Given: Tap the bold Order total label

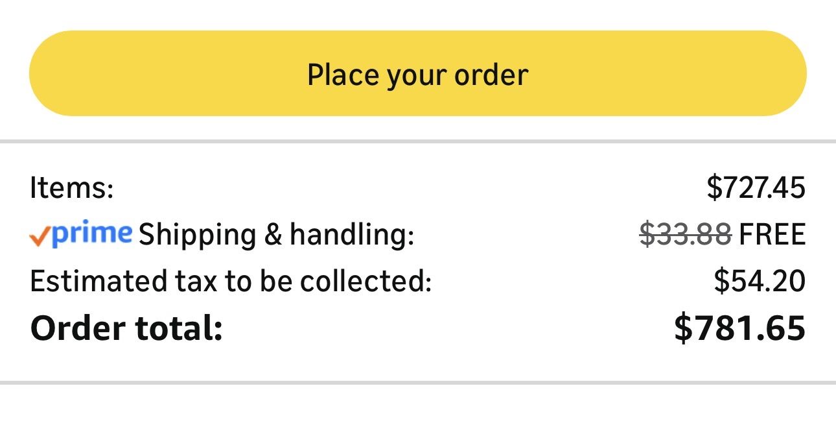Looking at the screenshot, I should pos(126,328).
